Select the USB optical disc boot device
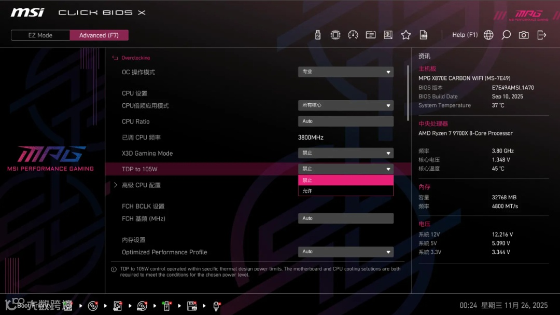The height and width of the screenshot is (315, 560). 142,306
